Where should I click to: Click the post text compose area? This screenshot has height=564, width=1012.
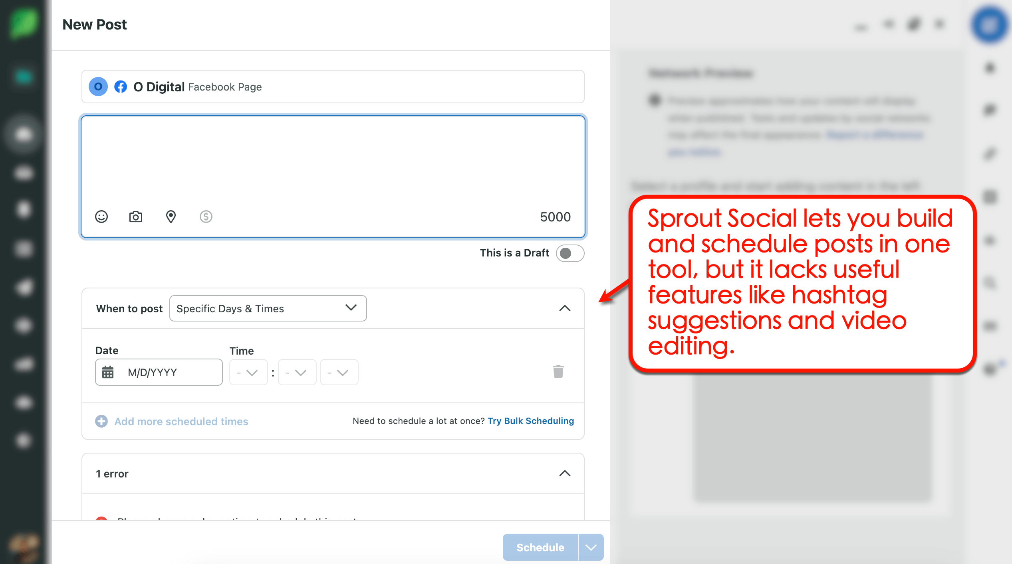click(x=333, y=160)
